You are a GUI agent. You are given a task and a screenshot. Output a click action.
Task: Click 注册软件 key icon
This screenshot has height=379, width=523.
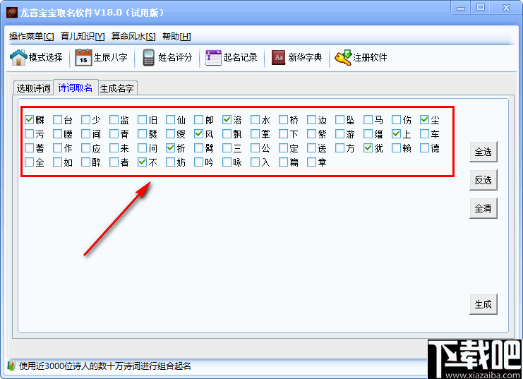(344, 57)
